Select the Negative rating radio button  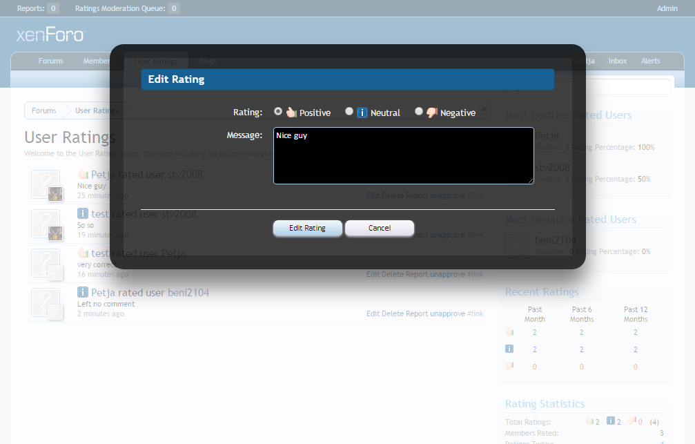click(419, 111)
